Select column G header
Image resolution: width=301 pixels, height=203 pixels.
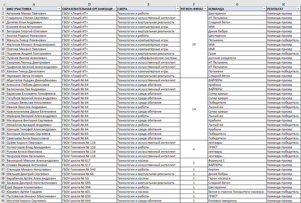click(236, 3)
